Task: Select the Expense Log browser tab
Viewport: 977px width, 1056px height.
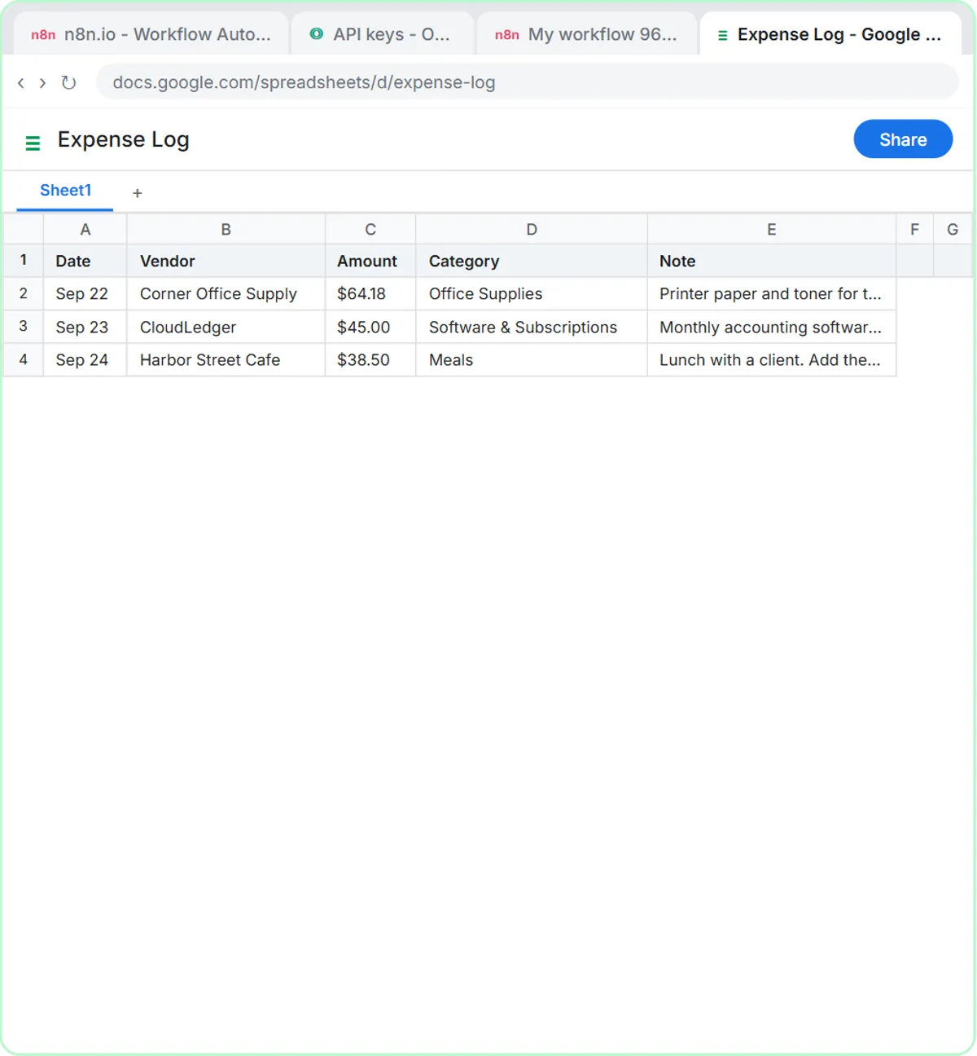Action: tap(830, 34)
